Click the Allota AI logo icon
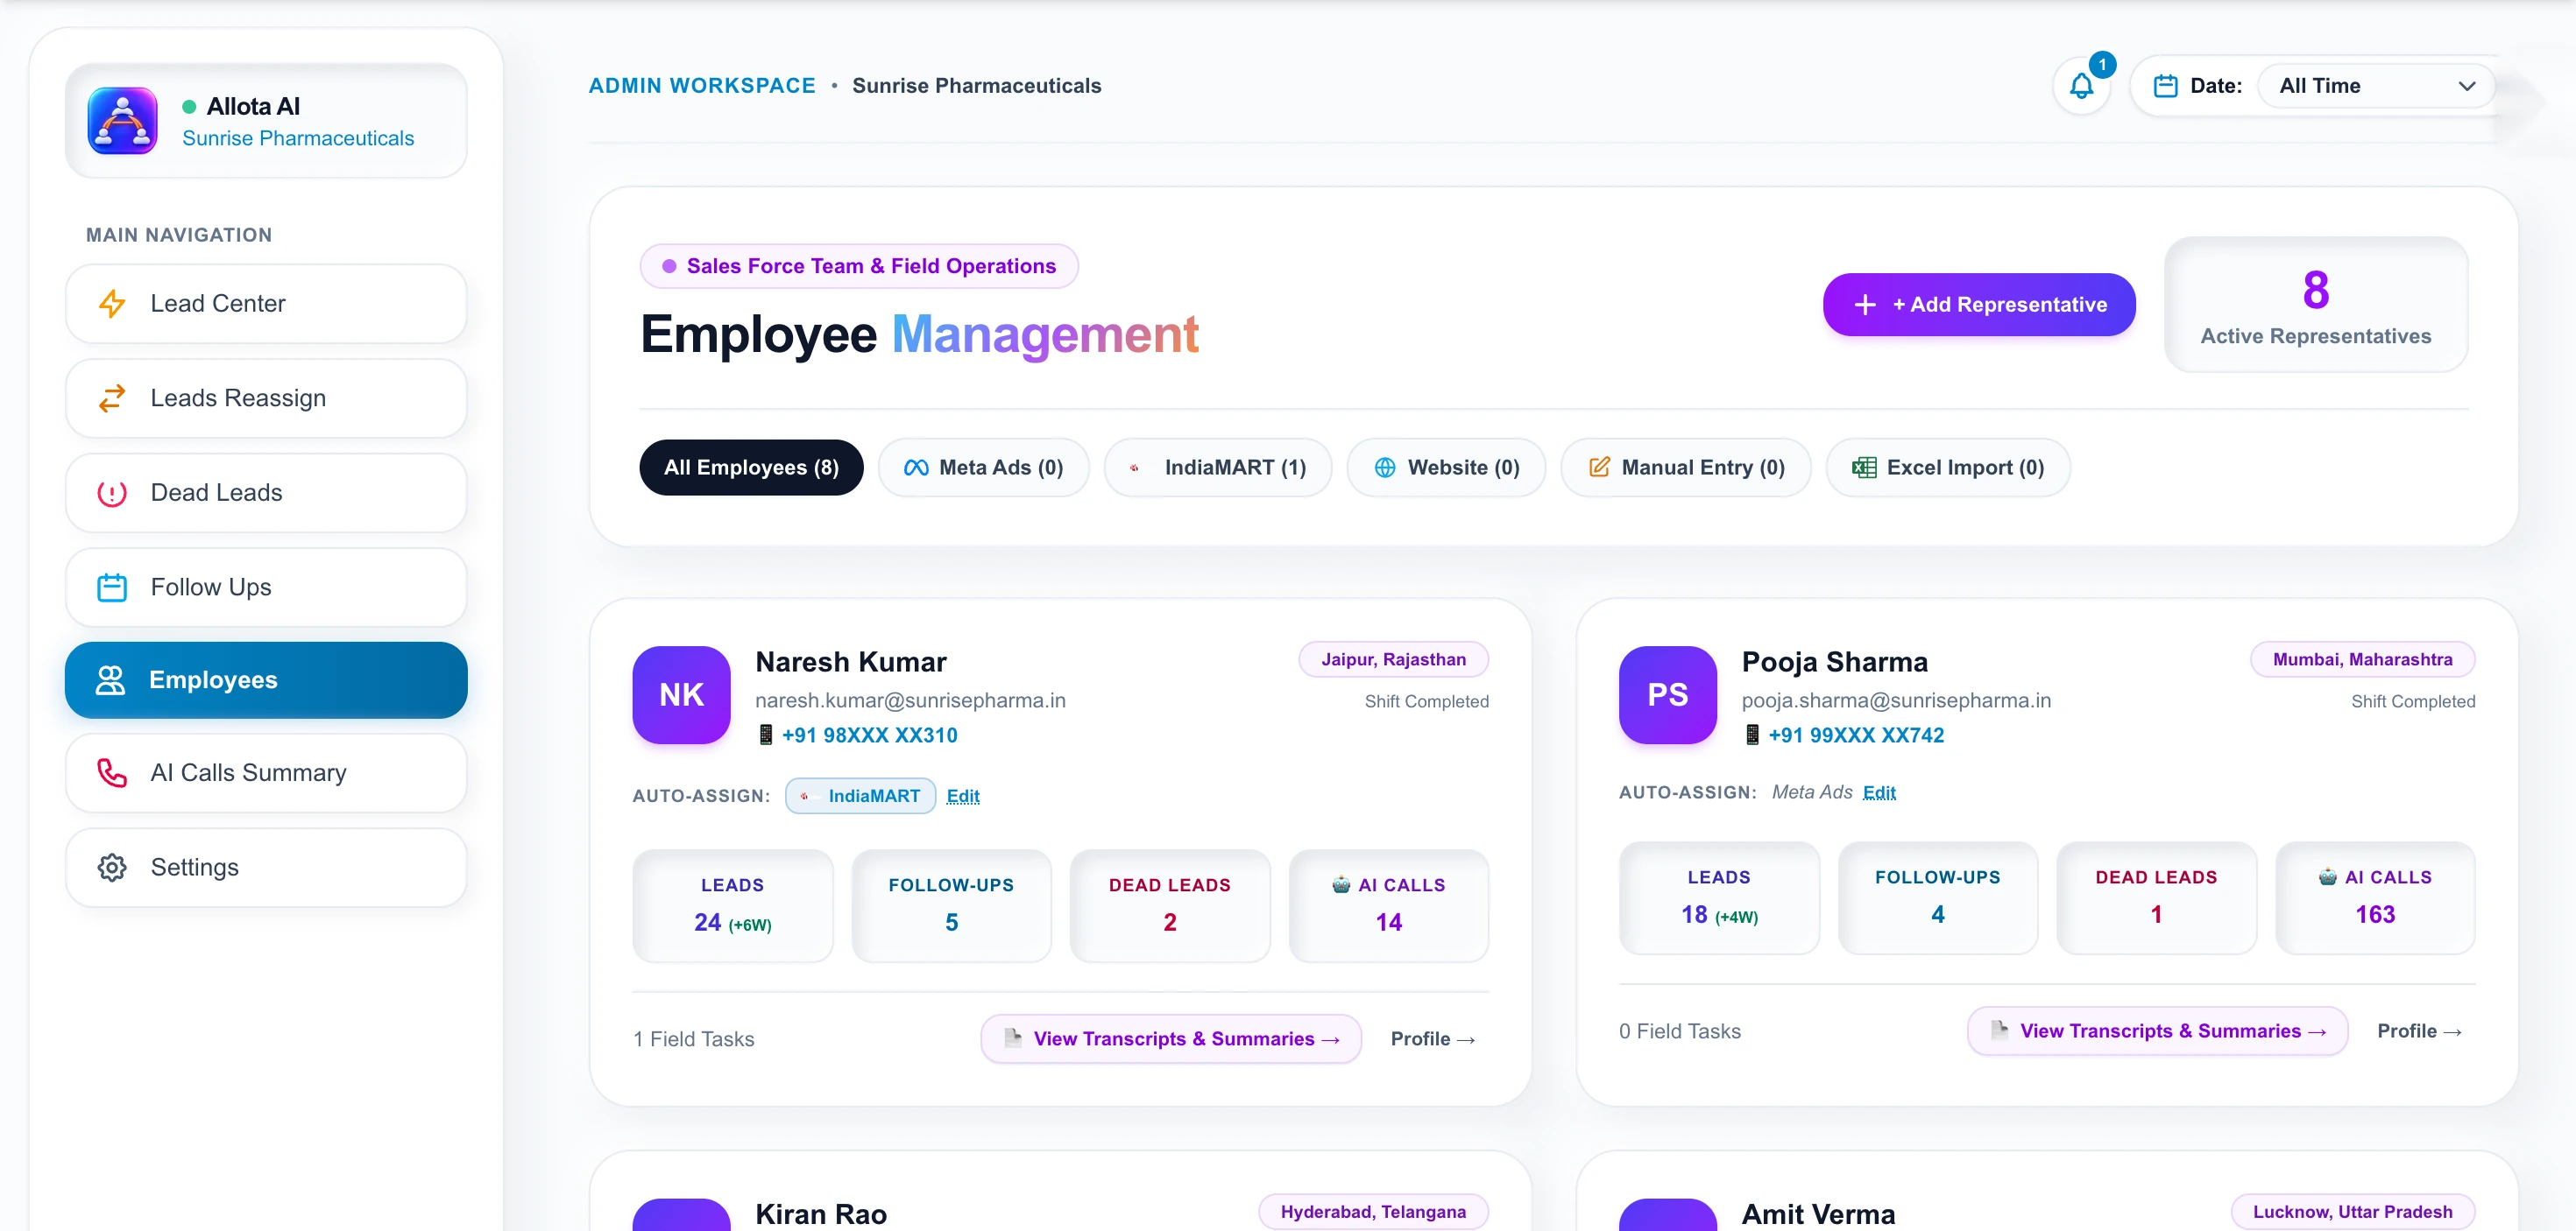This screenshot has height=1231, width=2576. click(x=122, y=121)
